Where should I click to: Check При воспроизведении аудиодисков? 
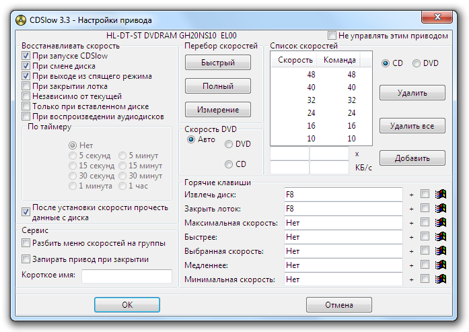26,116
